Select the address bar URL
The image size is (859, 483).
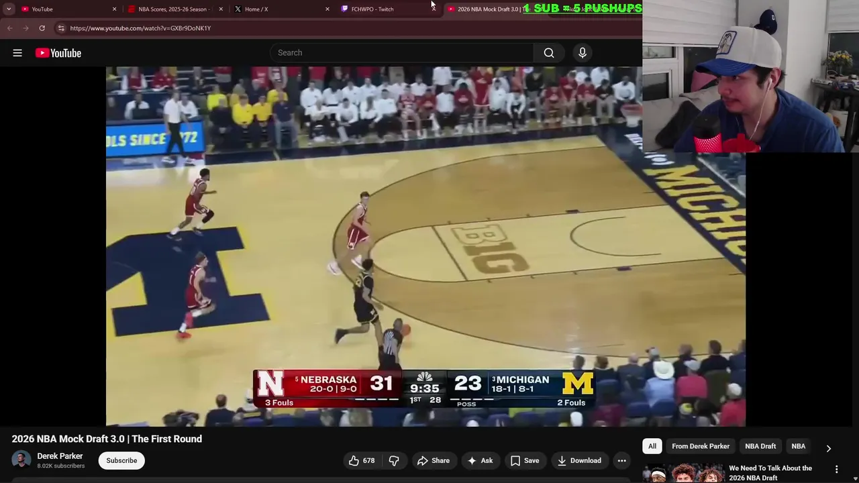point(140,28)
